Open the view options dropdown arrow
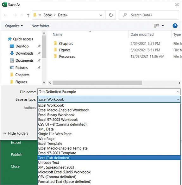The image size is (182, 185). coord(163,26)
